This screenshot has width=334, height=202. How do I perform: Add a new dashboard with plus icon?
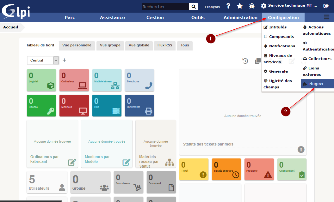click(64, 60)
